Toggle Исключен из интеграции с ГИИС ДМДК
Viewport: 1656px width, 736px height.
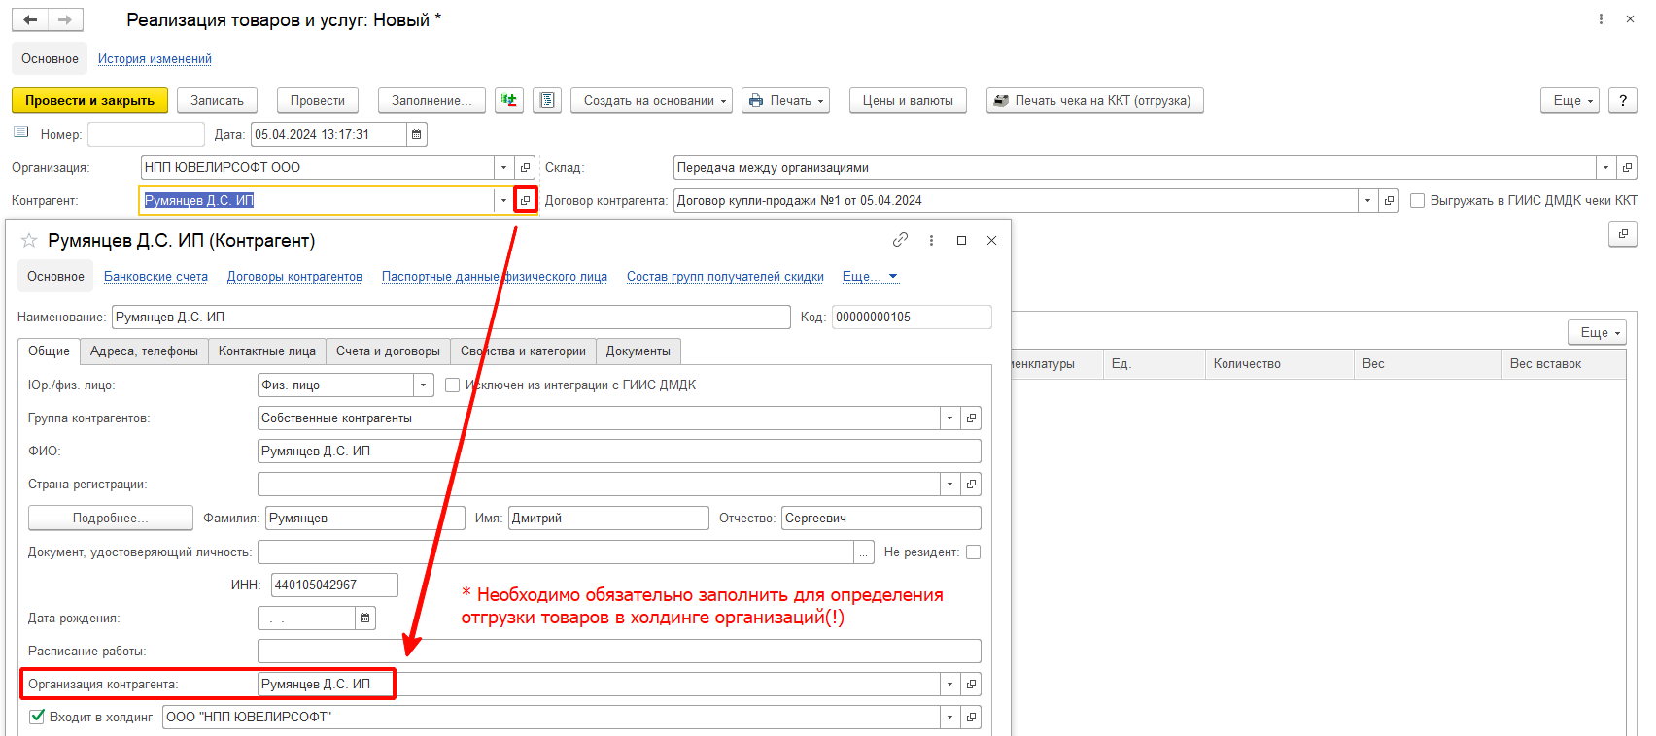pyautogui.click(x=452, y=385)
